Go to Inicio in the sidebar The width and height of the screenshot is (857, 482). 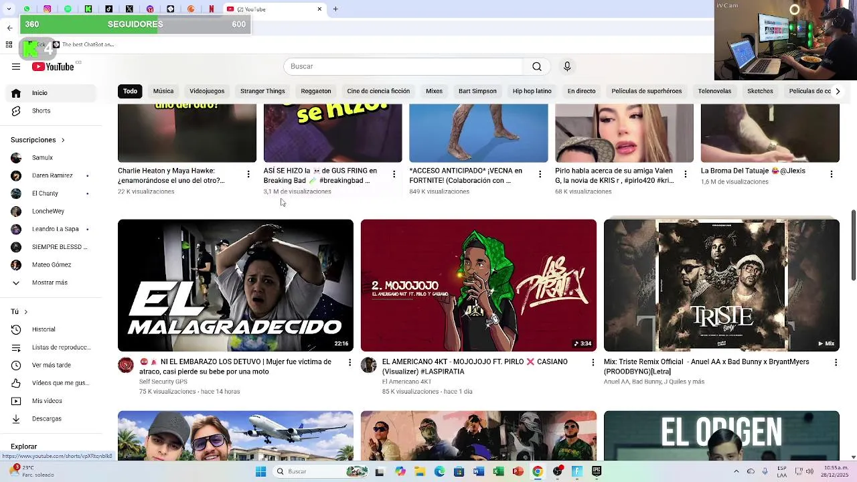pyautogui.click(x=50, y=93)
